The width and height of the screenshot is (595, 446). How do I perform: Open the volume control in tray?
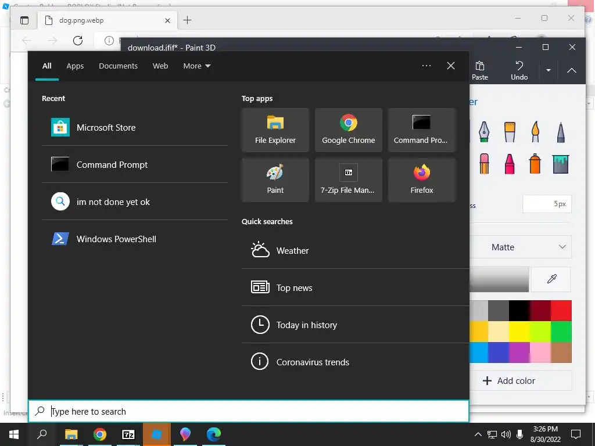click(506, 434)
